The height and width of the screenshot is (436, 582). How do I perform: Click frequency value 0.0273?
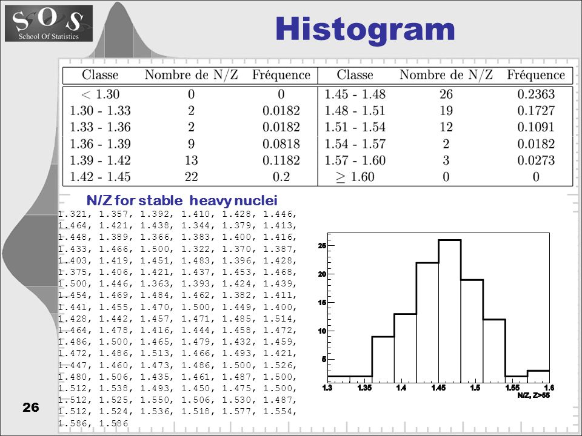[536, 160]
